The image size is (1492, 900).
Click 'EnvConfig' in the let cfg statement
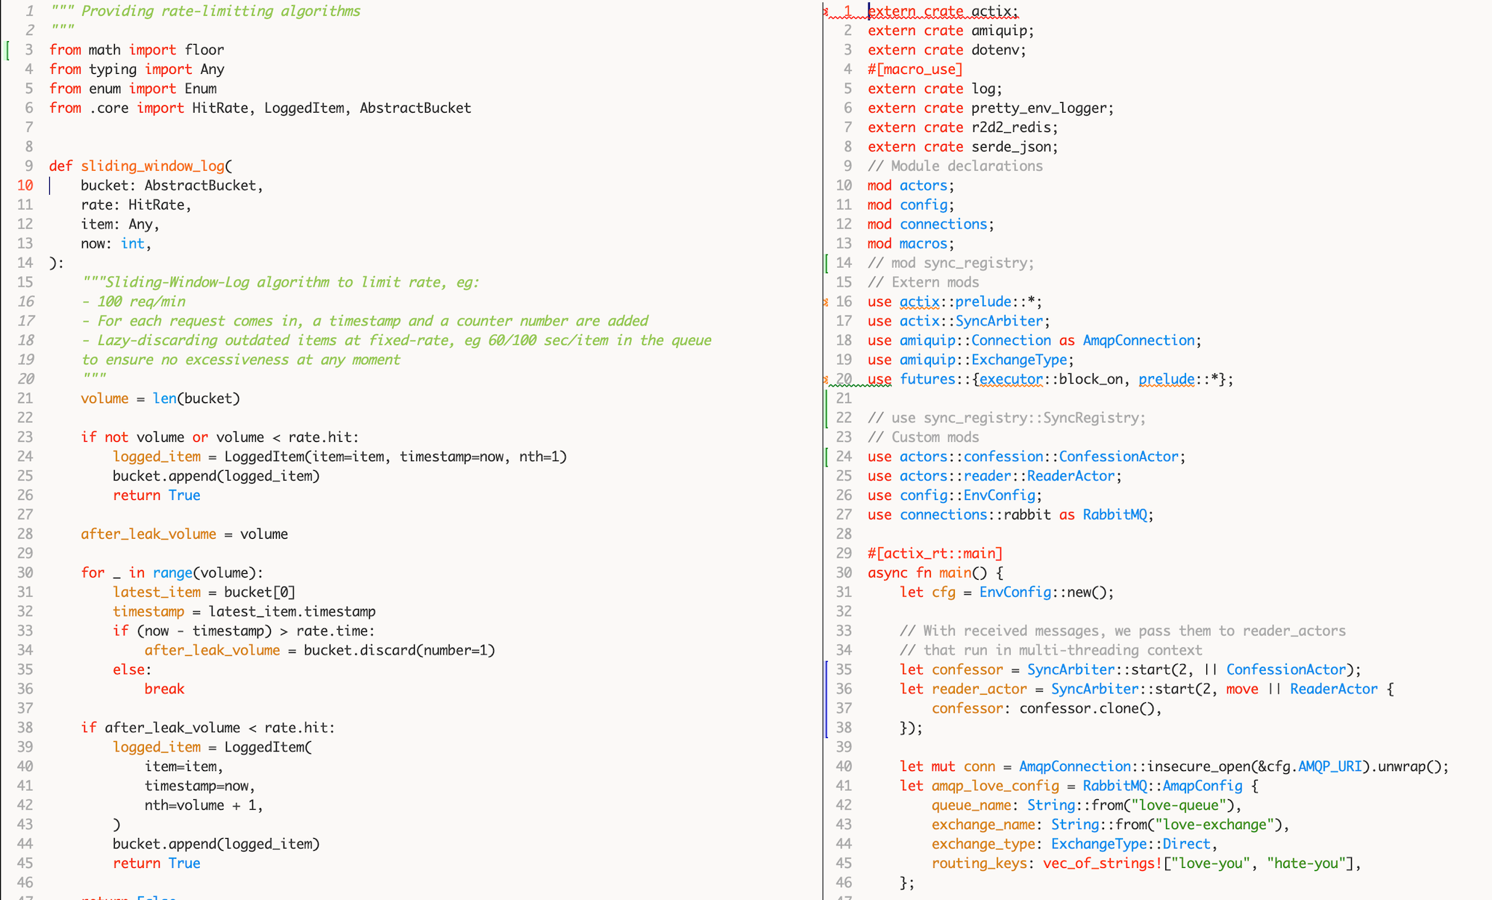pos(1015,593)
